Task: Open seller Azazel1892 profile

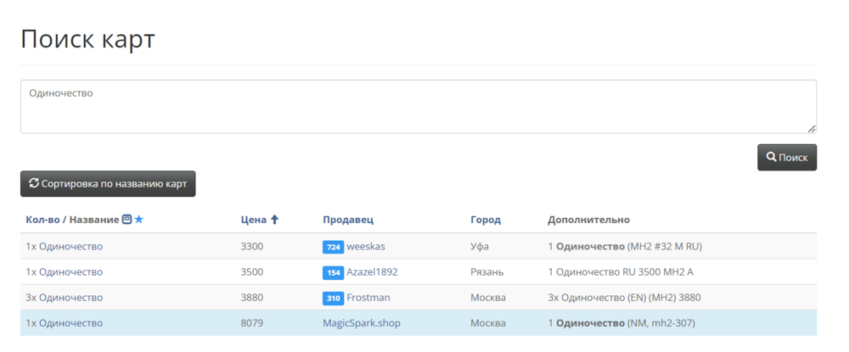Action: click(372, 272)
